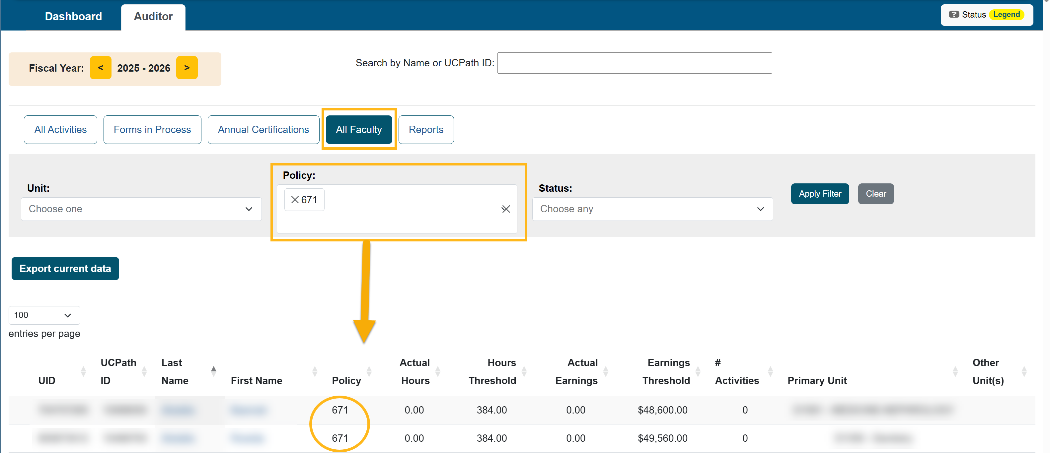
Task: Open the Unit dropdown
Action: [141, 209]
